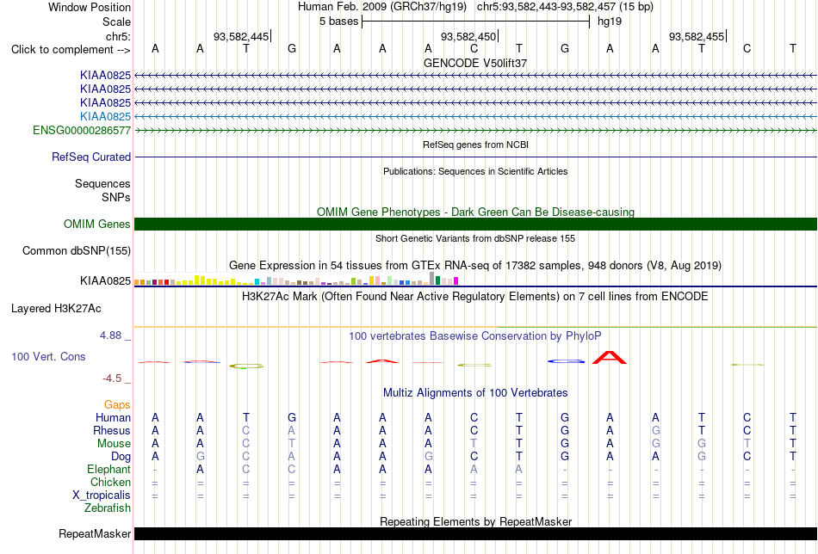Click the Sequences track label
This screenshot has height=554, width=818.
[x=102, y=183]
